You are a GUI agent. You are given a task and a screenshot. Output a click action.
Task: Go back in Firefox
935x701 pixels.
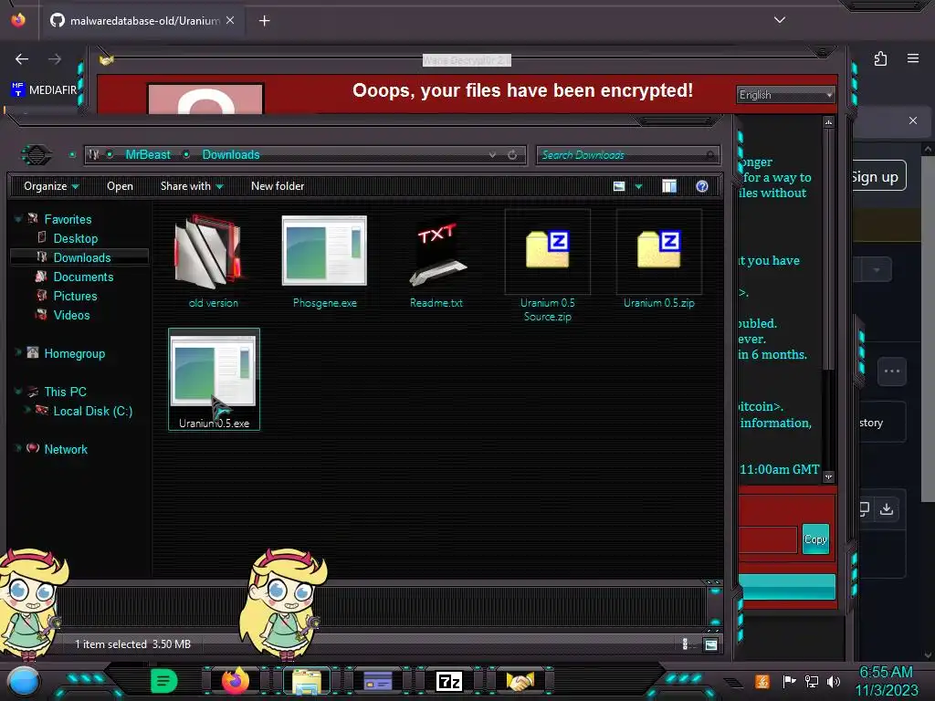[x=22, y=59]
